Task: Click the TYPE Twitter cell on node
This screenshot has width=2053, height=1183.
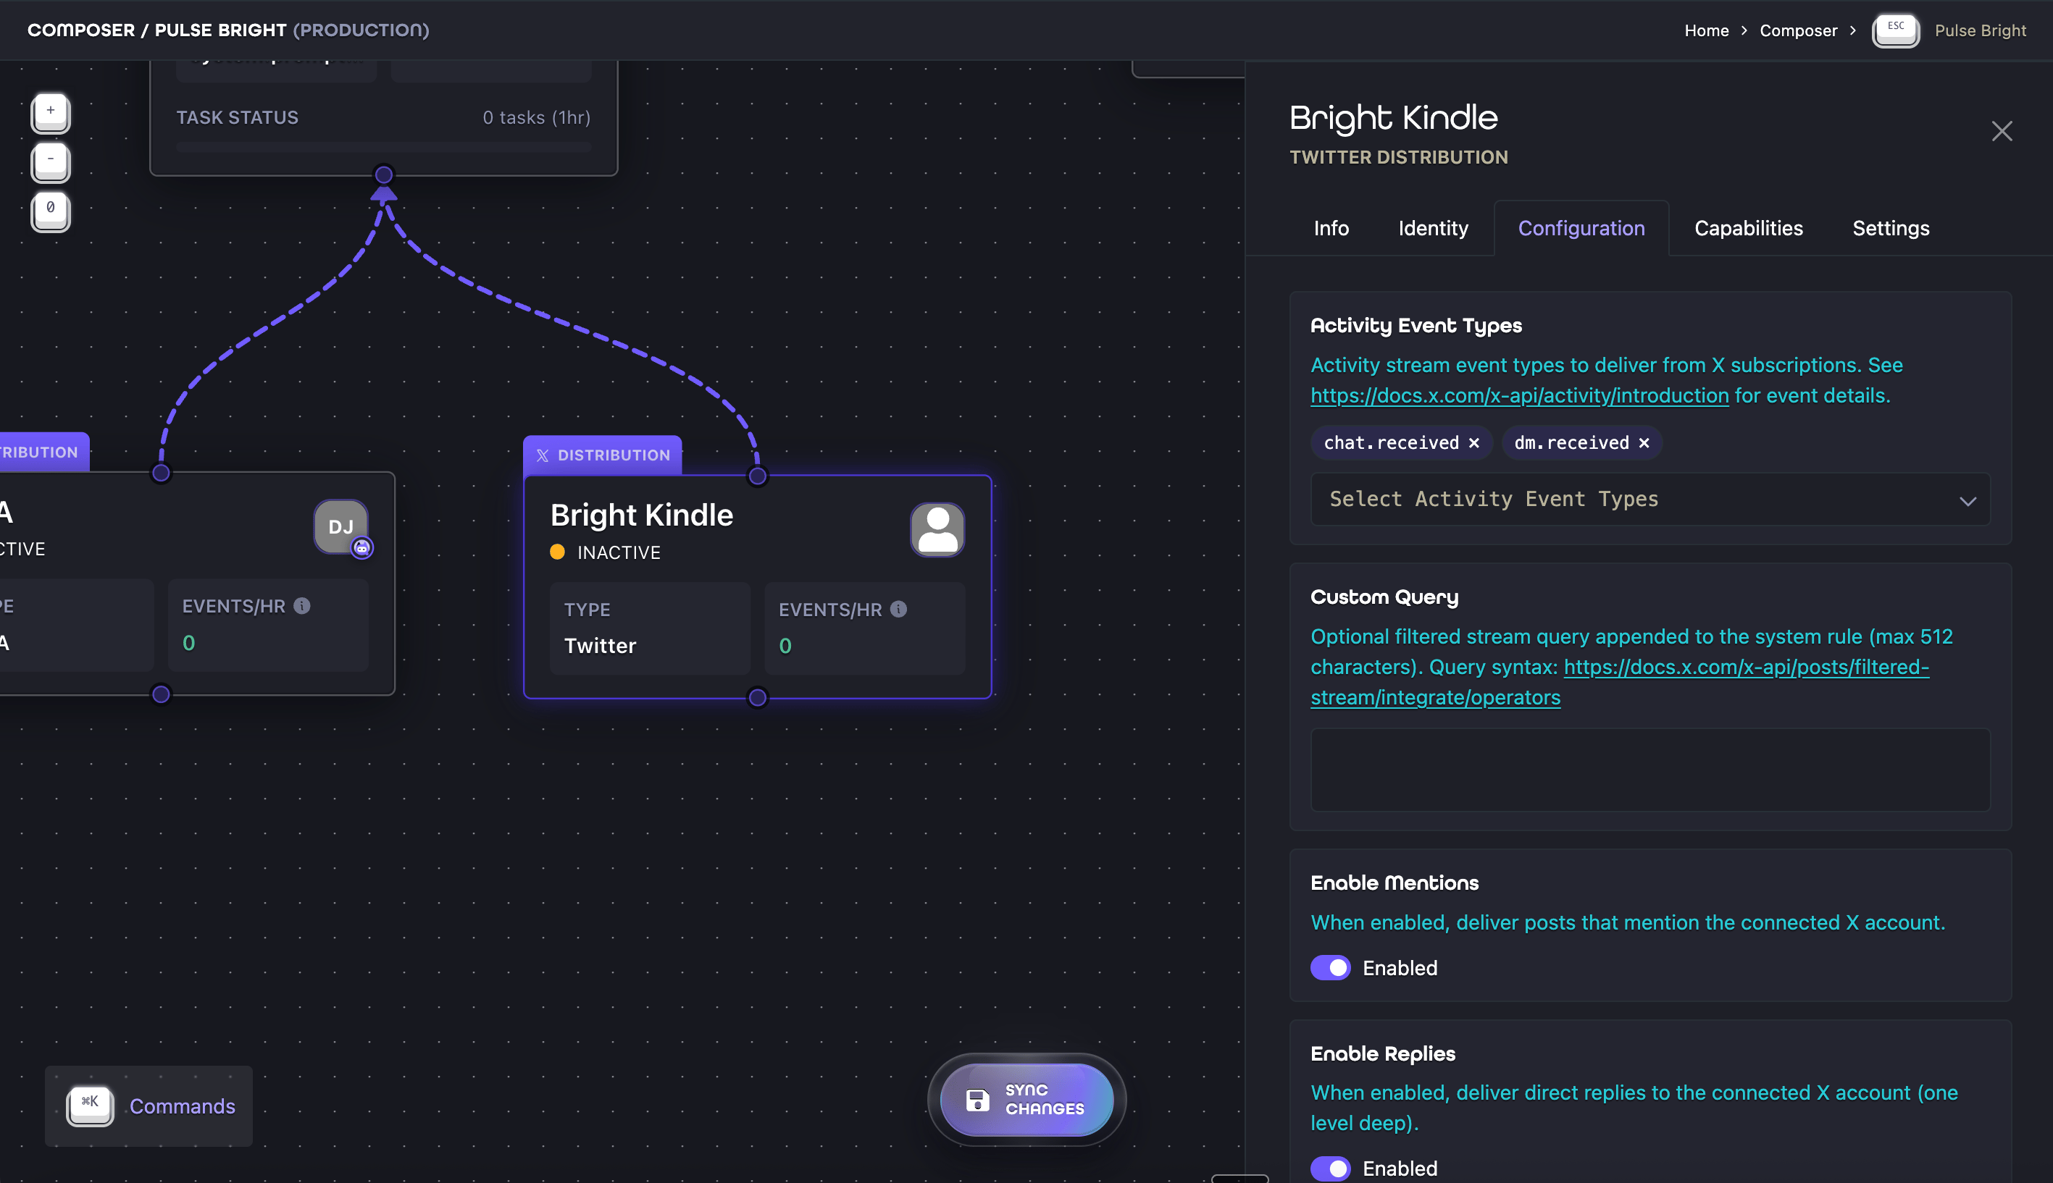Action: (x=649, y=628)
